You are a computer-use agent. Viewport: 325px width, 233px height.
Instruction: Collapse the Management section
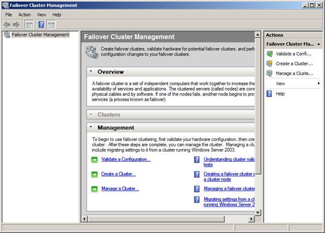point(91,127)
